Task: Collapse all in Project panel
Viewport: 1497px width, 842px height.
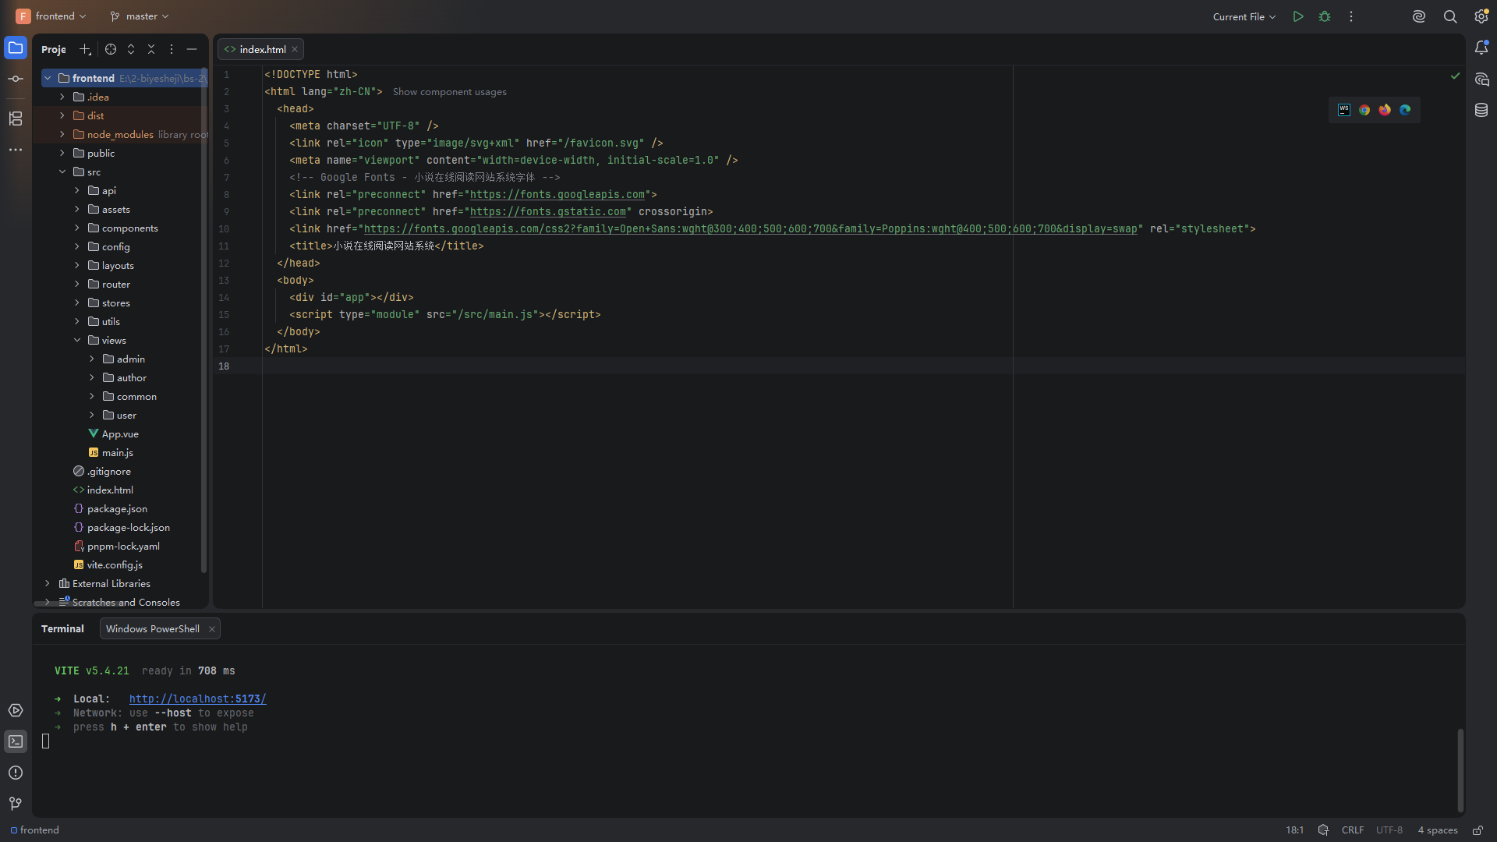Action: click(151, 49)
